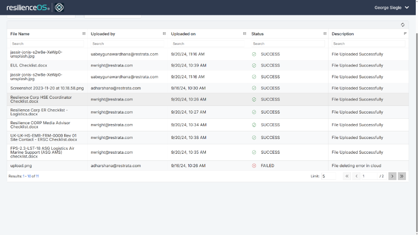Focus the Uploaded on search field
The height and width of the screenshot is (235, 418).
pyautogui.click(x=208, y=43)
